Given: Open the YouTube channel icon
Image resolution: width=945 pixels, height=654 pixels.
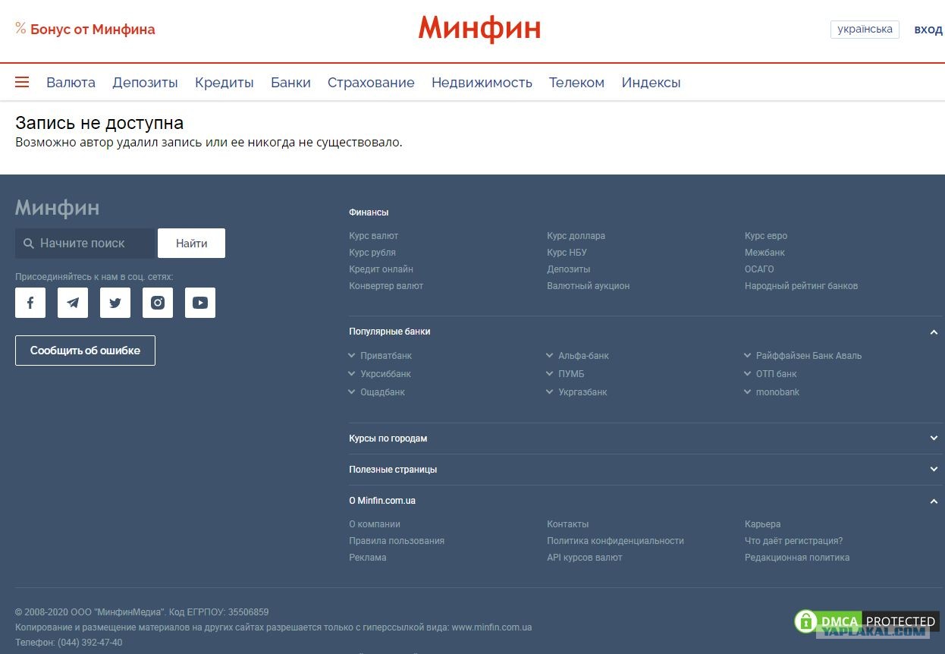Looking at the screenshot, I should (x=200, y=303).
